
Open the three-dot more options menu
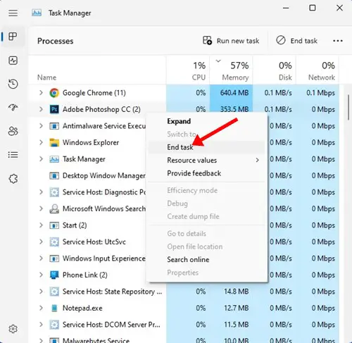(x=338, y=41)
